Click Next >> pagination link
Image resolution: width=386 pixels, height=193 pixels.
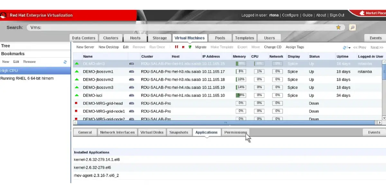[377, 47]
